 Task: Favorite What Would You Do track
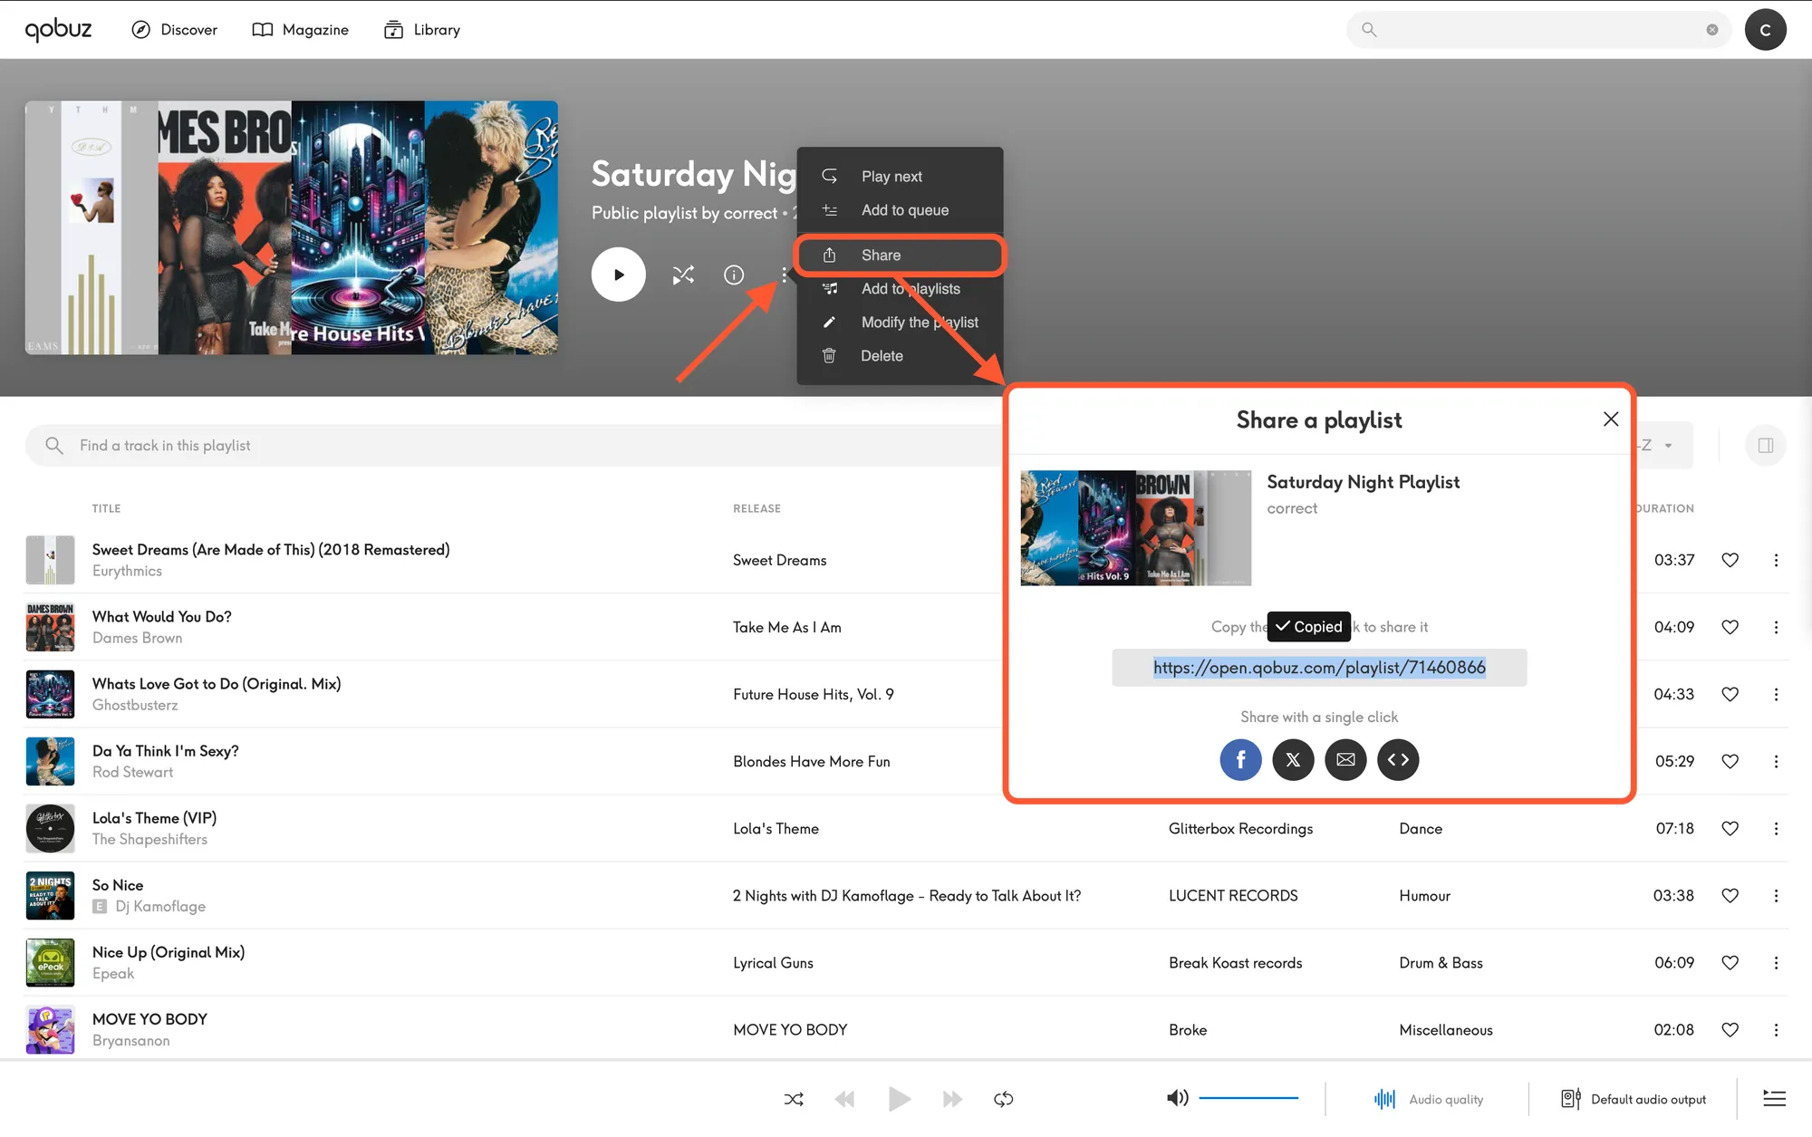(1730, 627)
